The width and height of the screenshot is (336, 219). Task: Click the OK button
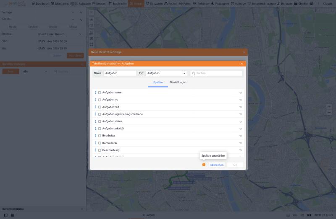click(235, 165)
